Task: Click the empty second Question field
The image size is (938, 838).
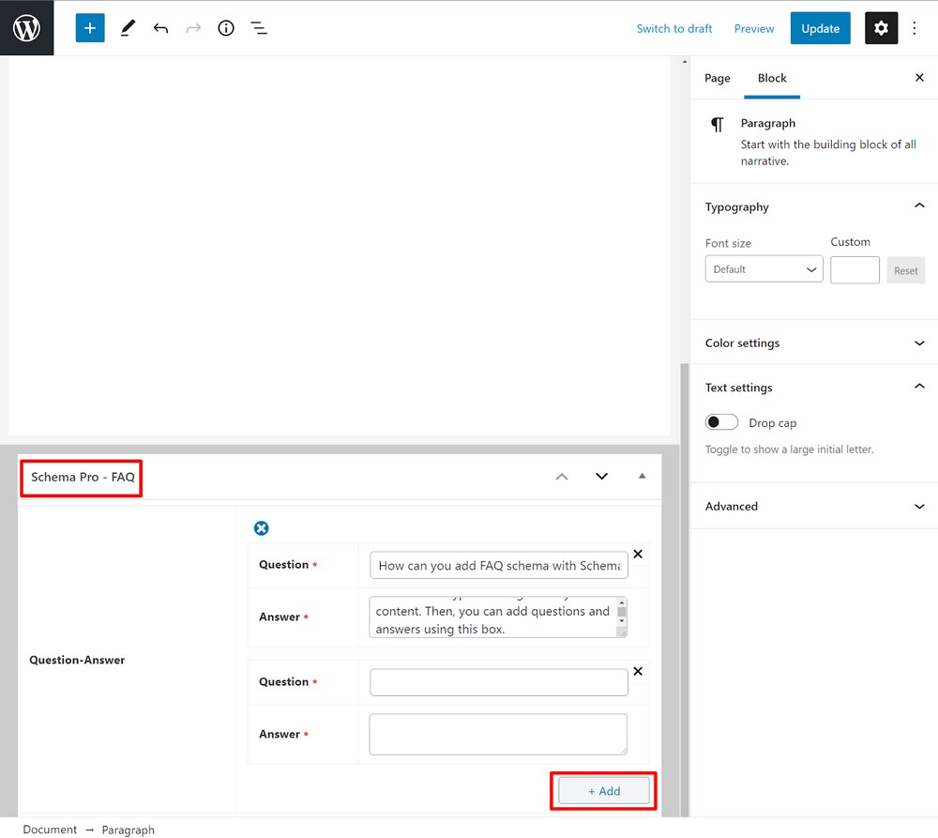Action: pos(499,682)
